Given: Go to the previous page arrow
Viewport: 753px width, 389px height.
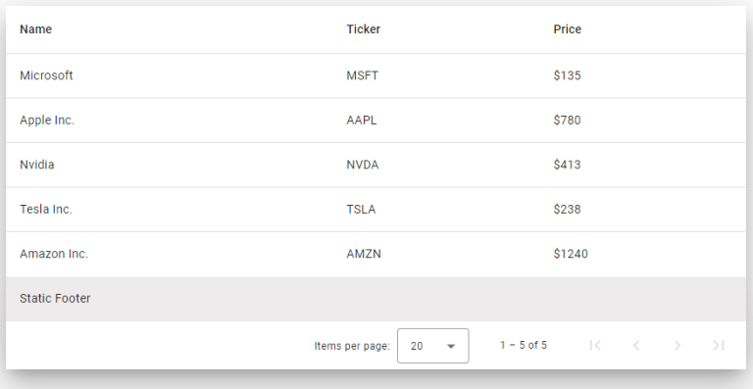Looking at the screenshot, I should click(636, 345).
